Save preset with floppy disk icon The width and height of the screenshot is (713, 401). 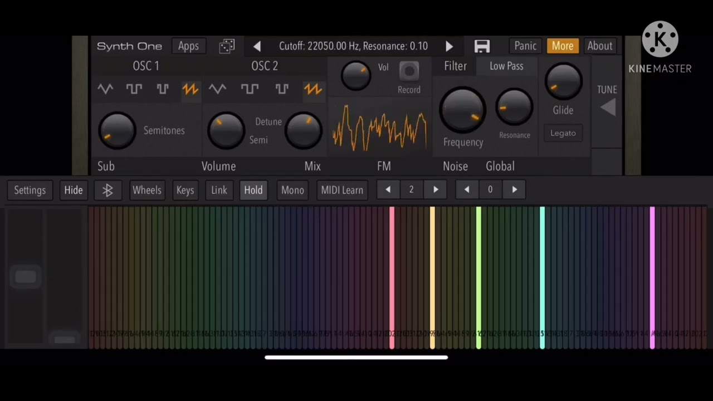coord(482,46)
